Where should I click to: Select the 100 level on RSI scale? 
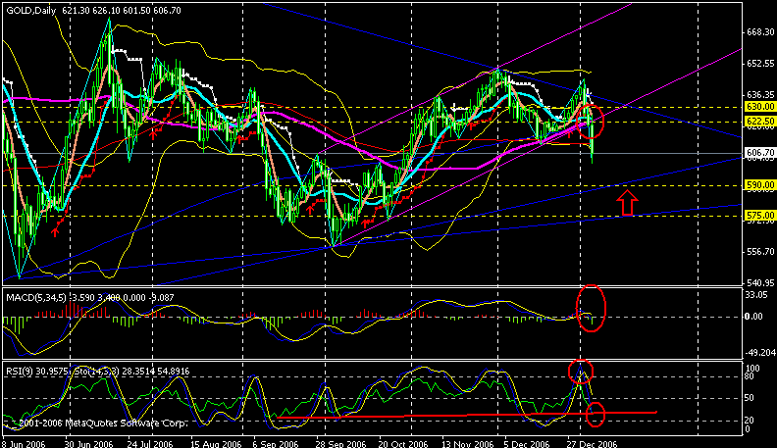pos(753,369)
